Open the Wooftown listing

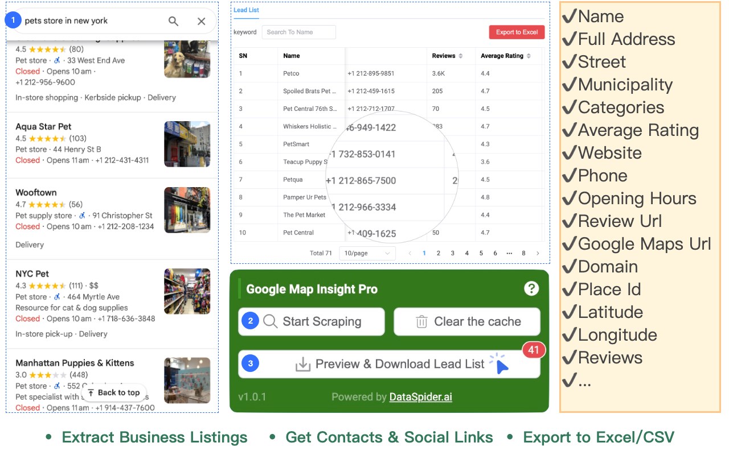tap(36, 192)
